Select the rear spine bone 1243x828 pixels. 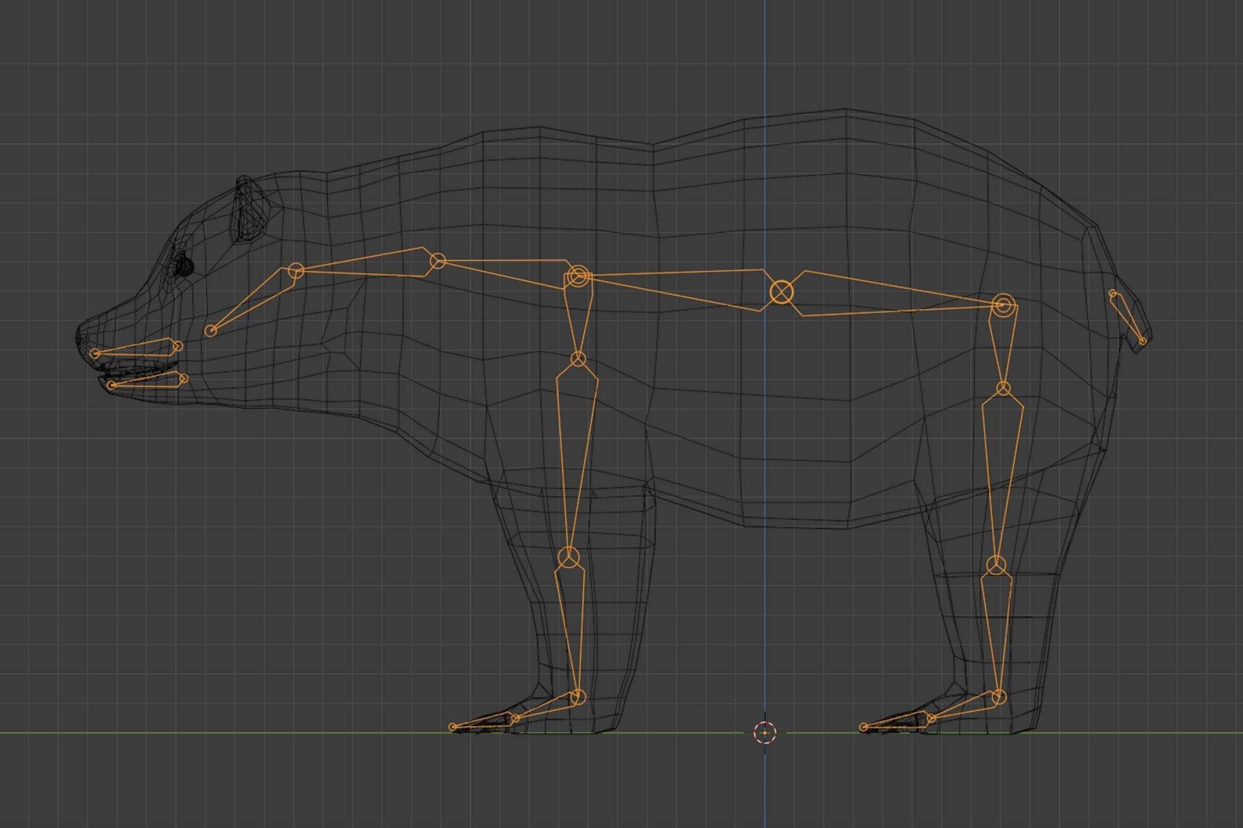pyautogui.click(x=892, y=294)
